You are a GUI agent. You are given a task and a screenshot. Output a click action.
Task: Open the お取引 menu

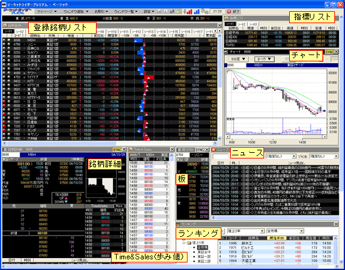102,11
